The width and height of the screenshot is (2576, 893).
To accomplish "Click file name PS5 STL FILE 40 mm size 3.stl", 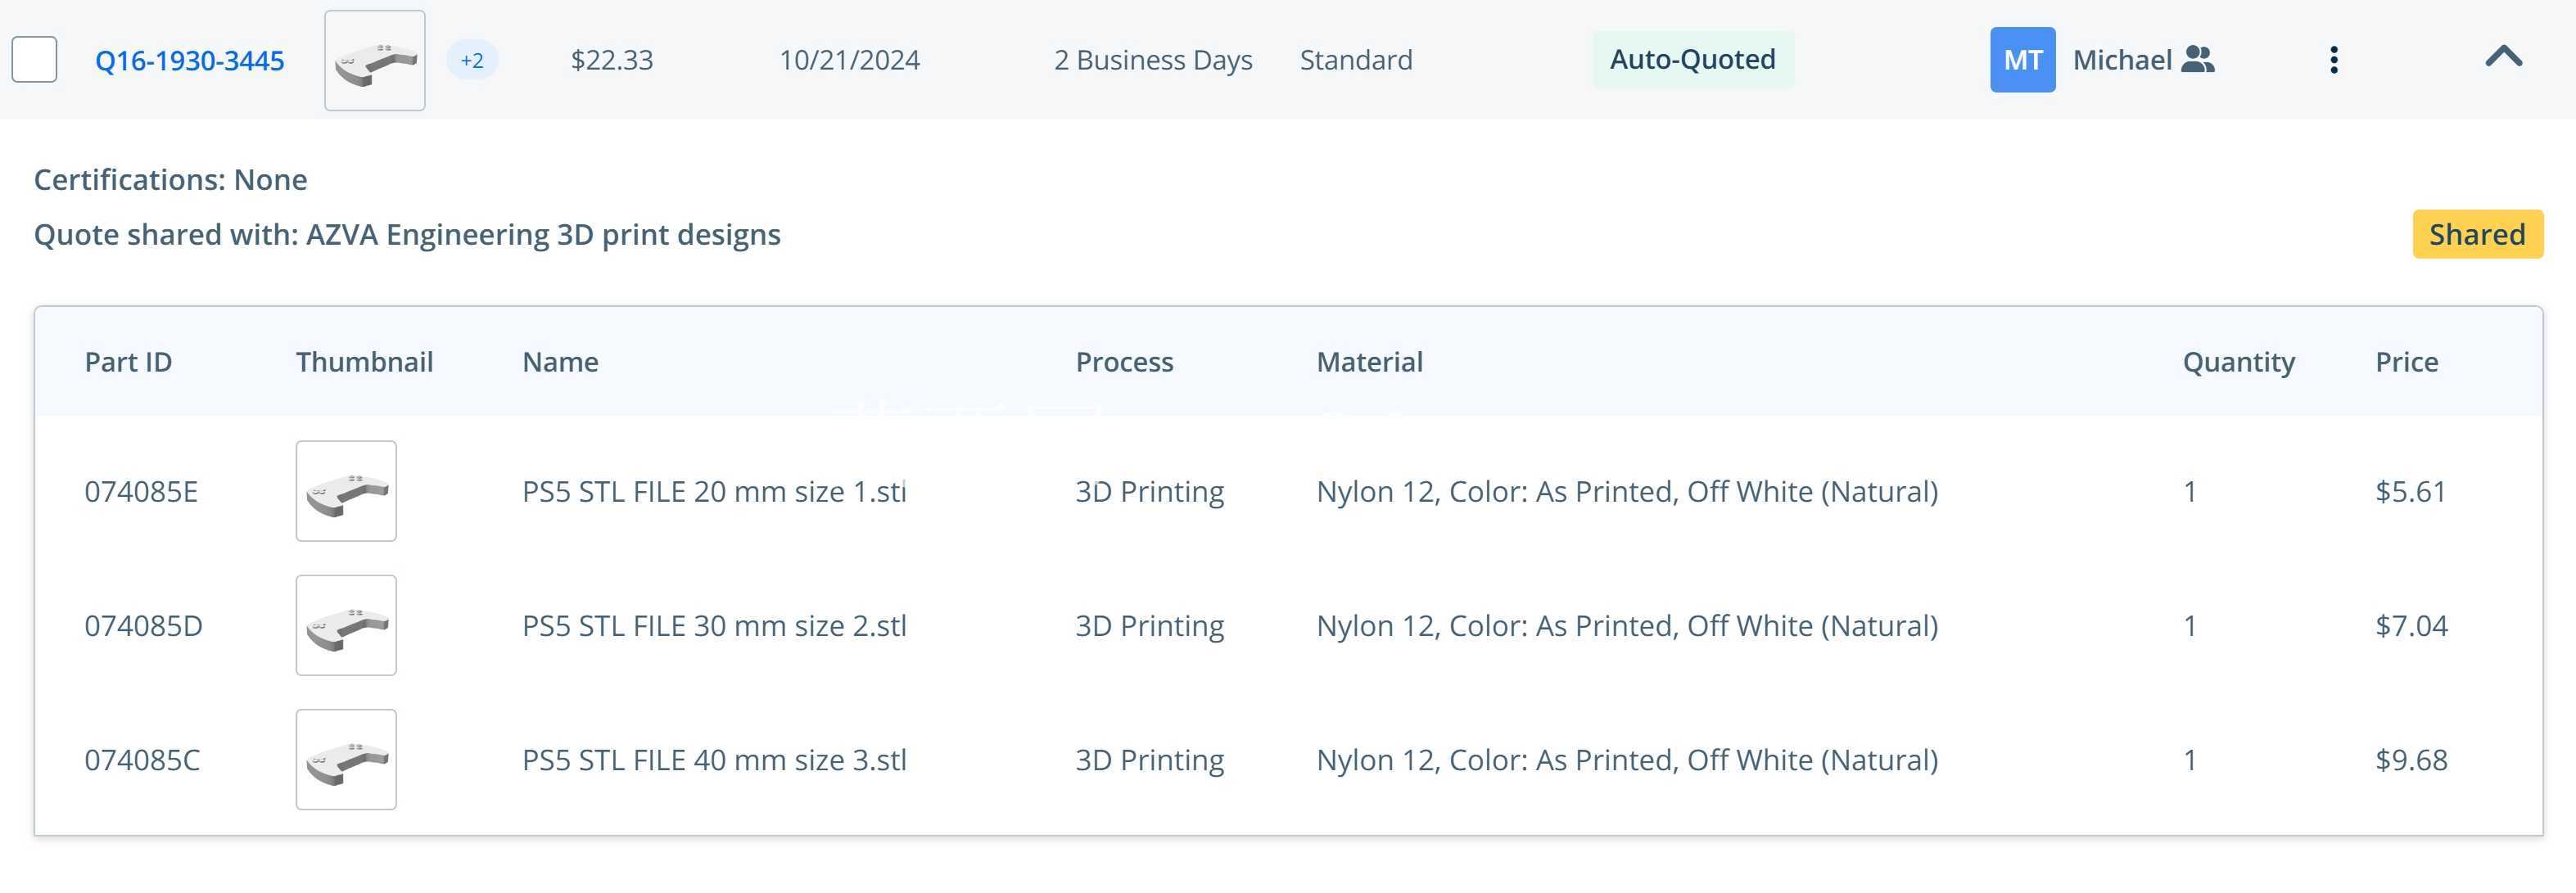I will [x=714, y=760].
